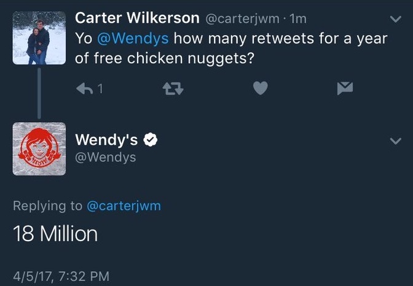The width and height of the screenshot is (413, 286).
Task: Open the @carterjwm link after Replying to
Action: [x=124, y=206]
